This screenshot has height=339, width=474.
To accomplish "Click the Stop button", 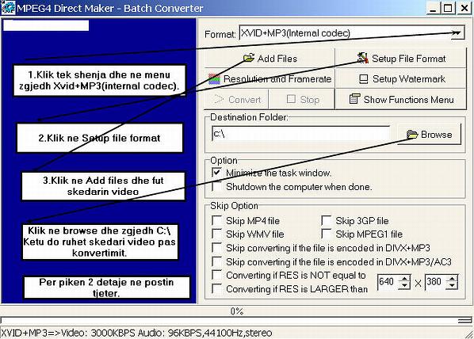I will click(x=302, y=99).
